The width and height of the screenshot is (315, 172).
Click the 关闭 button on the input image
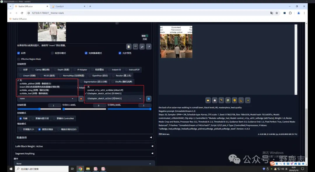(145, 39)
